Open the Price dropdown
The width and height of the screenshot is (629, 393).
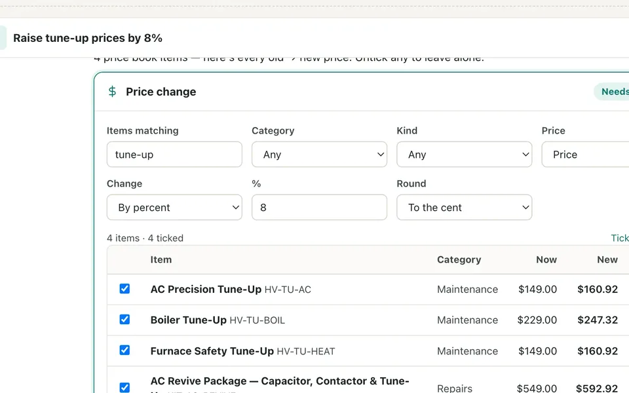585,155
